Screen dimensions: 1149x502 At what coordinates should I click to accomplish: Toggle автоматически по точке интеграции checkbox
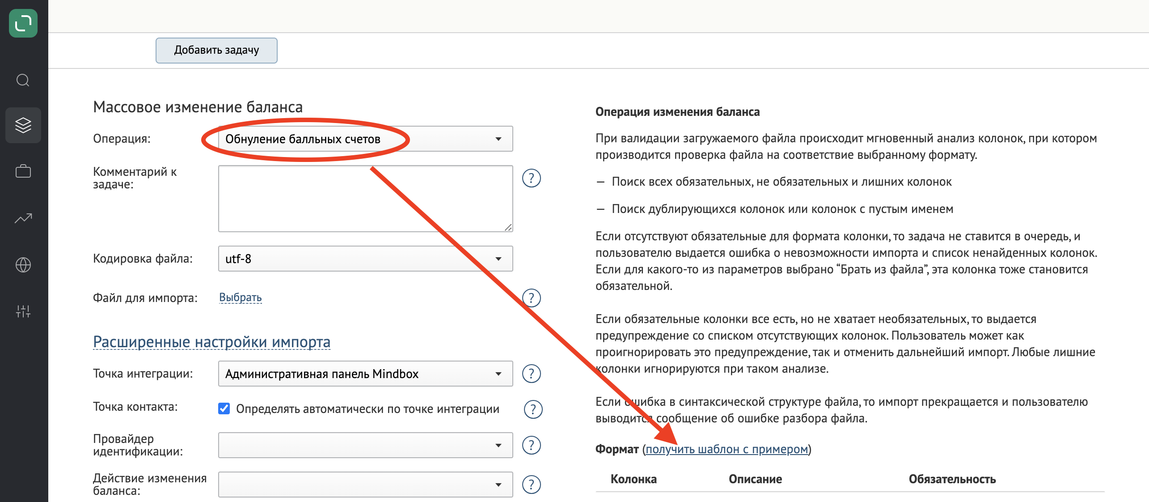(224, 408)
